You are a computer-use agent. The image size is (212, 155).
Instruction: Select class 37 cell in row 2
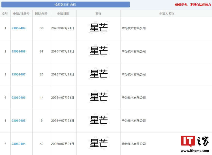(x=42, y=51)
